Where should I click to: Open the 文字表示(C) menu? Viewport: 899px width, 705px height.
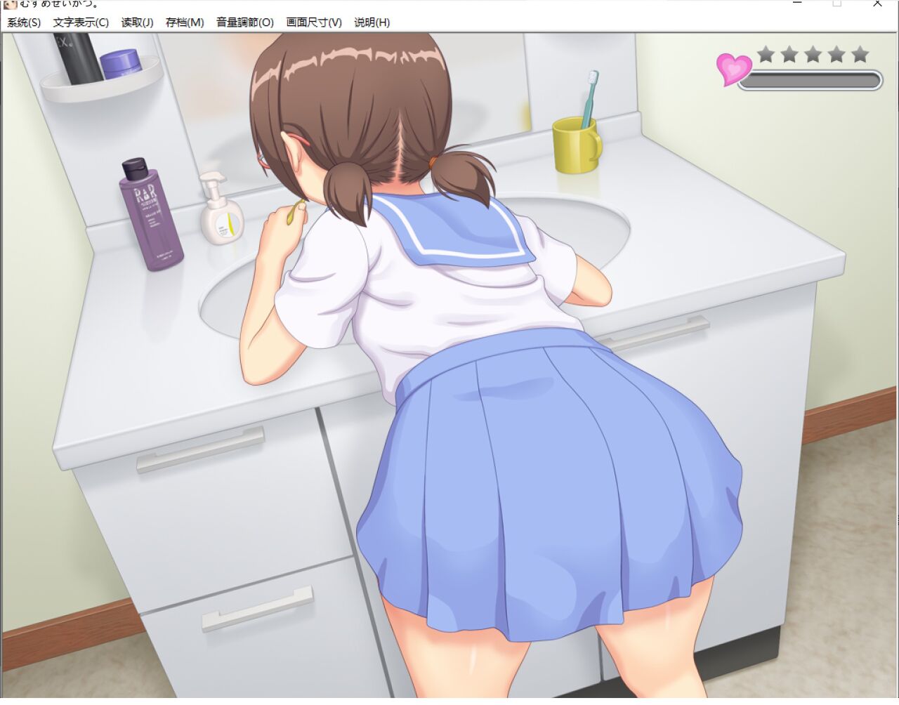point(81,22)
